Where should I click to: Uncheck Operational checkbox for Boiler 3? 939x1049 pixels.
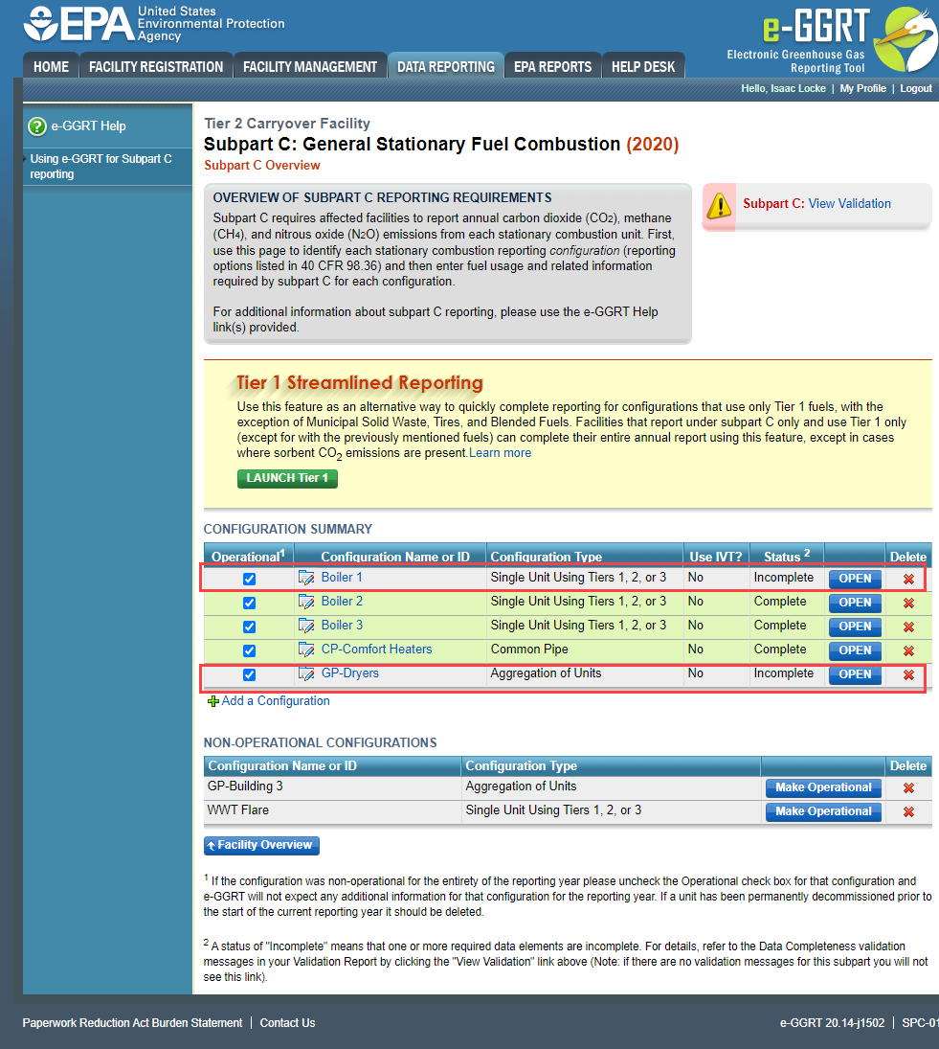click(x=249, y=627)
